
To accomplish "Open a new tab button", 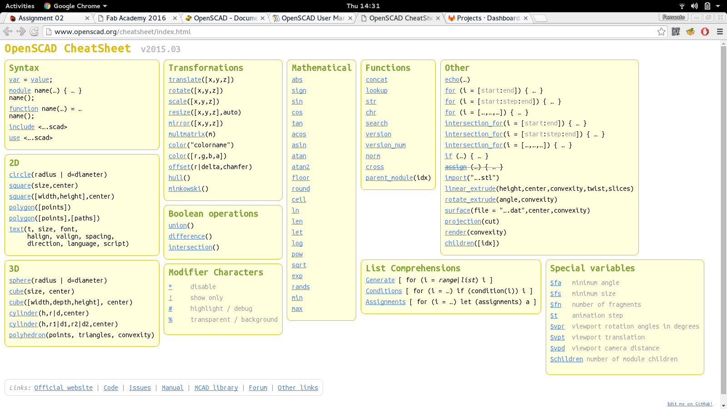I will click(540, 18).
